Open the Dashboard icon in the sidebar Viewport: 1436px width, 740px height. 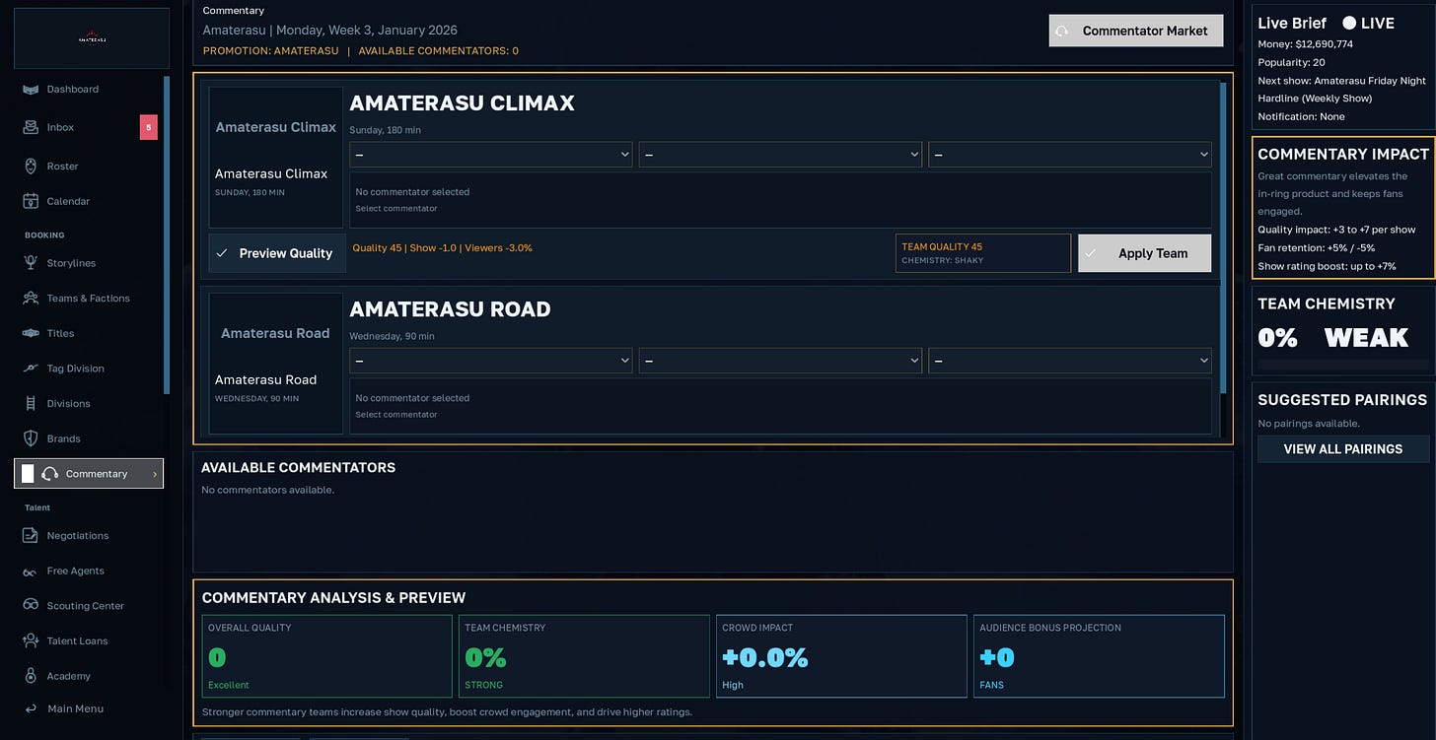[31, 90]
